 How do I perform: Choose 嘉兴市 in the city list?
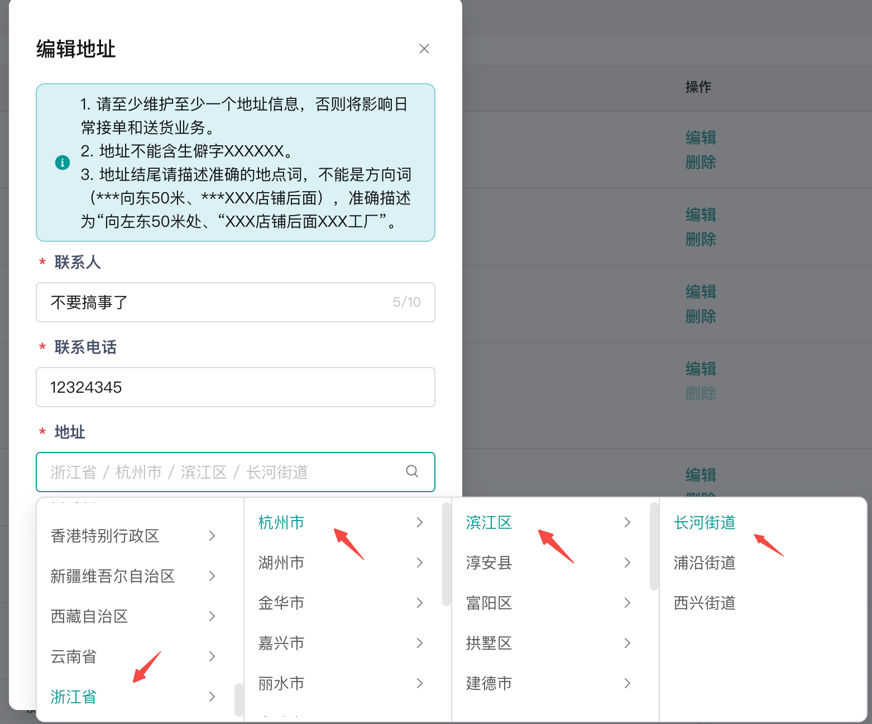click(x=281, y=643)
